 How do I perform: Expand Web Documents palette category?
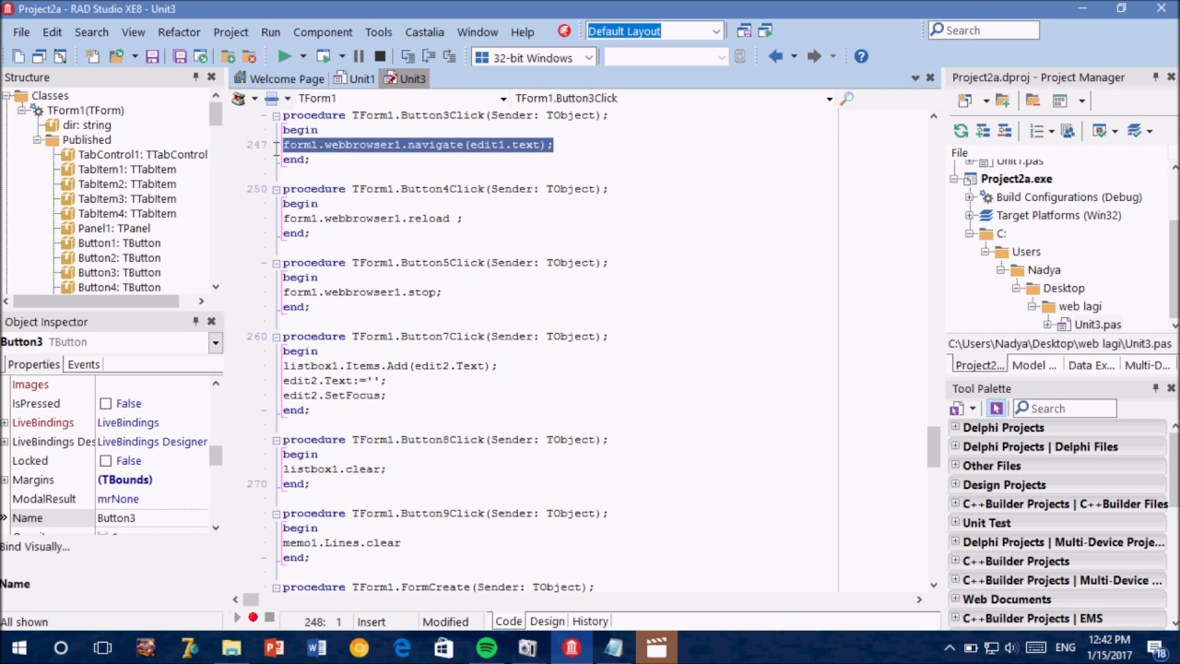click(955, 599)
